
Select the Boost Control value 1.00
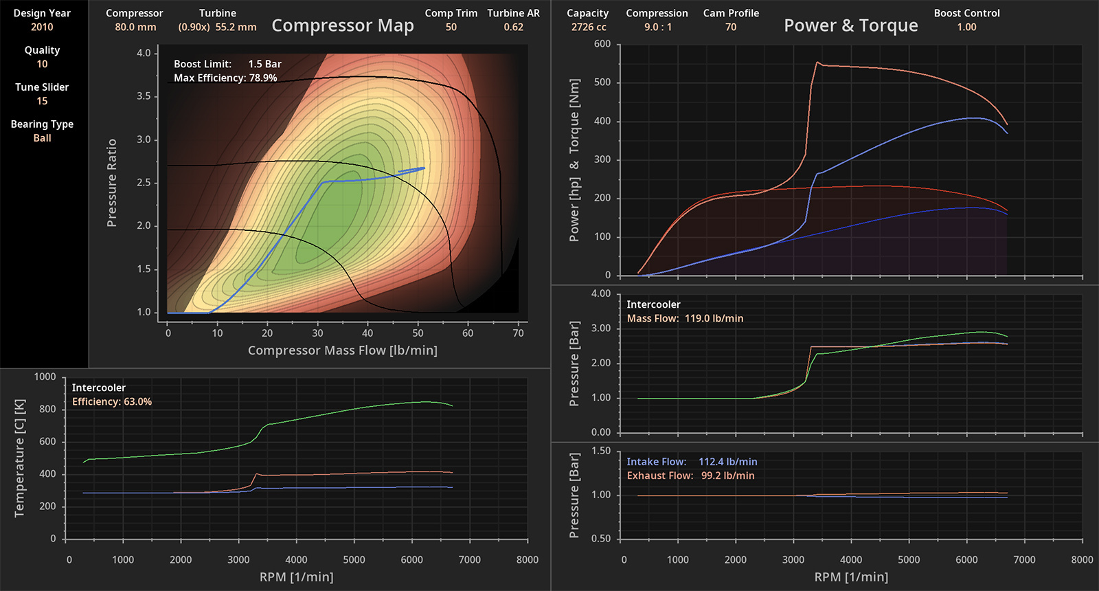(x=966, y=27)
